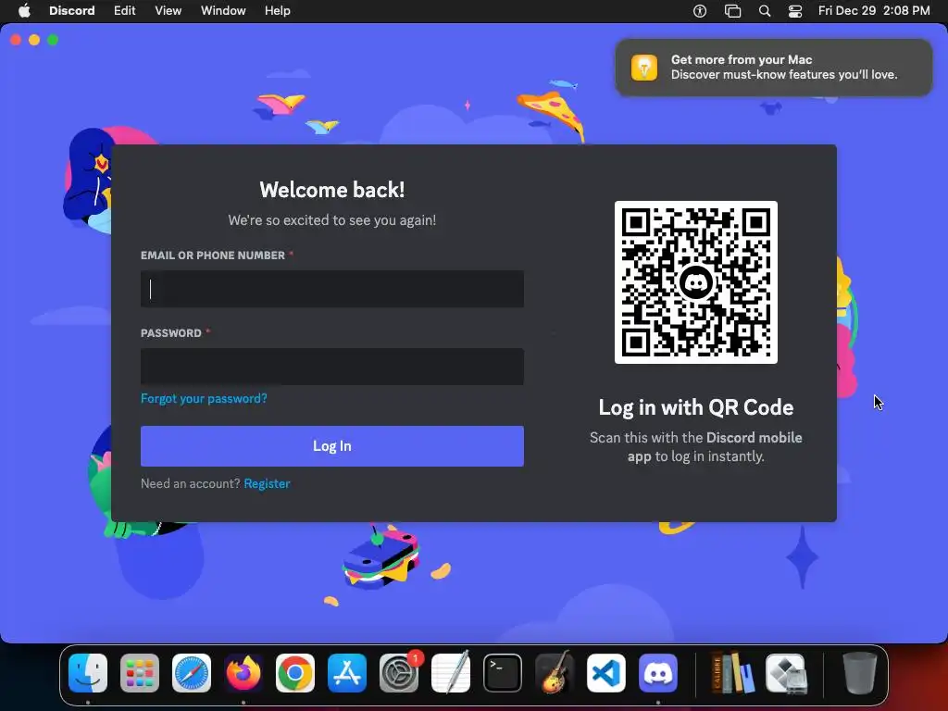Open Calibre from the dock
The image size is (948, 711).
pos(733,672)
